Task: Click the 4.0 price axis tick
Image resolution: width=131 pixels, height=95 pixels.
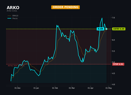Action: [x=113, y=85]
